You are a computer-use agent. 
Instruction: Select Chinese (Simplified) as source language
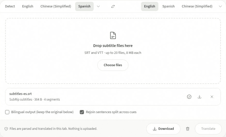(x=56, y=6)
